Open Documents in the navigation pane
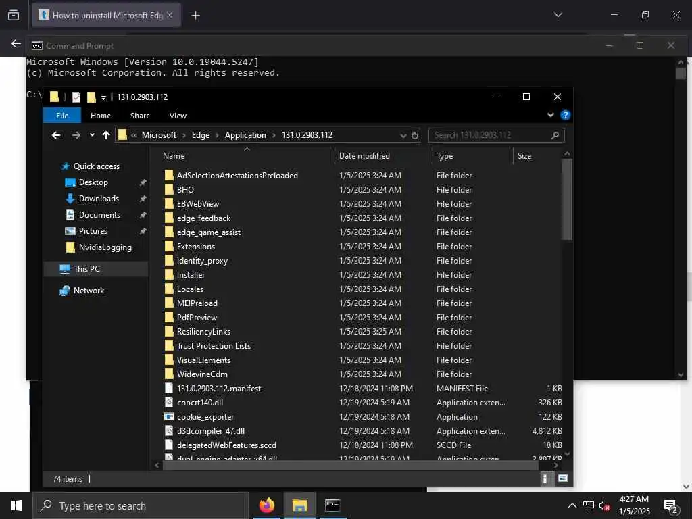The width and height of the screenshot is (692, 519). tap(99, 215)
